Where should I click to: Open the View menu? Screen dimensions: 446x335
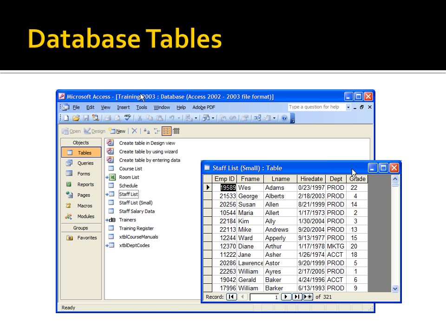click(x=105, y=107)
